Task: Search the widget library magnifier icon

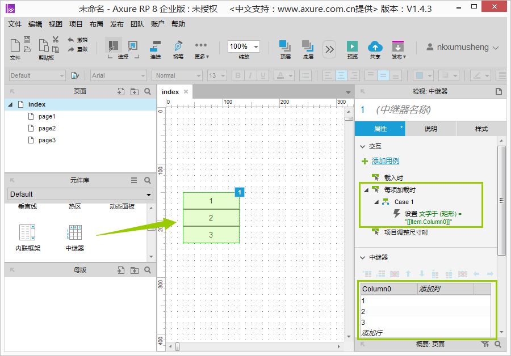Action: (148, 180)
